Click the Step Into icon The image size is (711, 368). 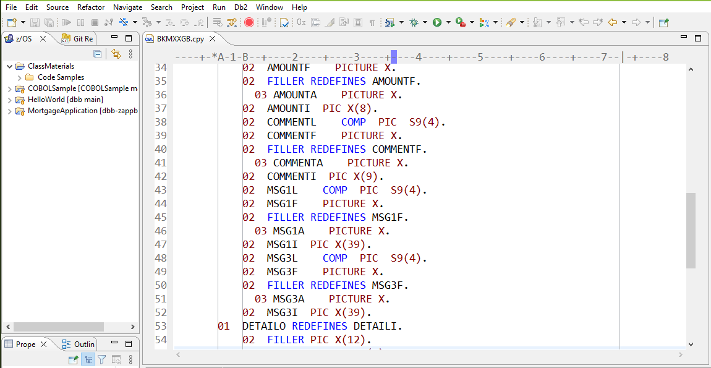[x=171, y=22]
